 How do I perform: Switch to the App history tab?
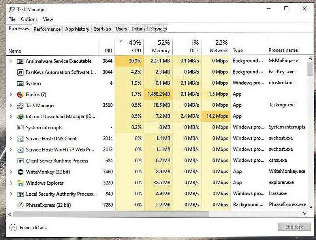(x=77, y=29)
